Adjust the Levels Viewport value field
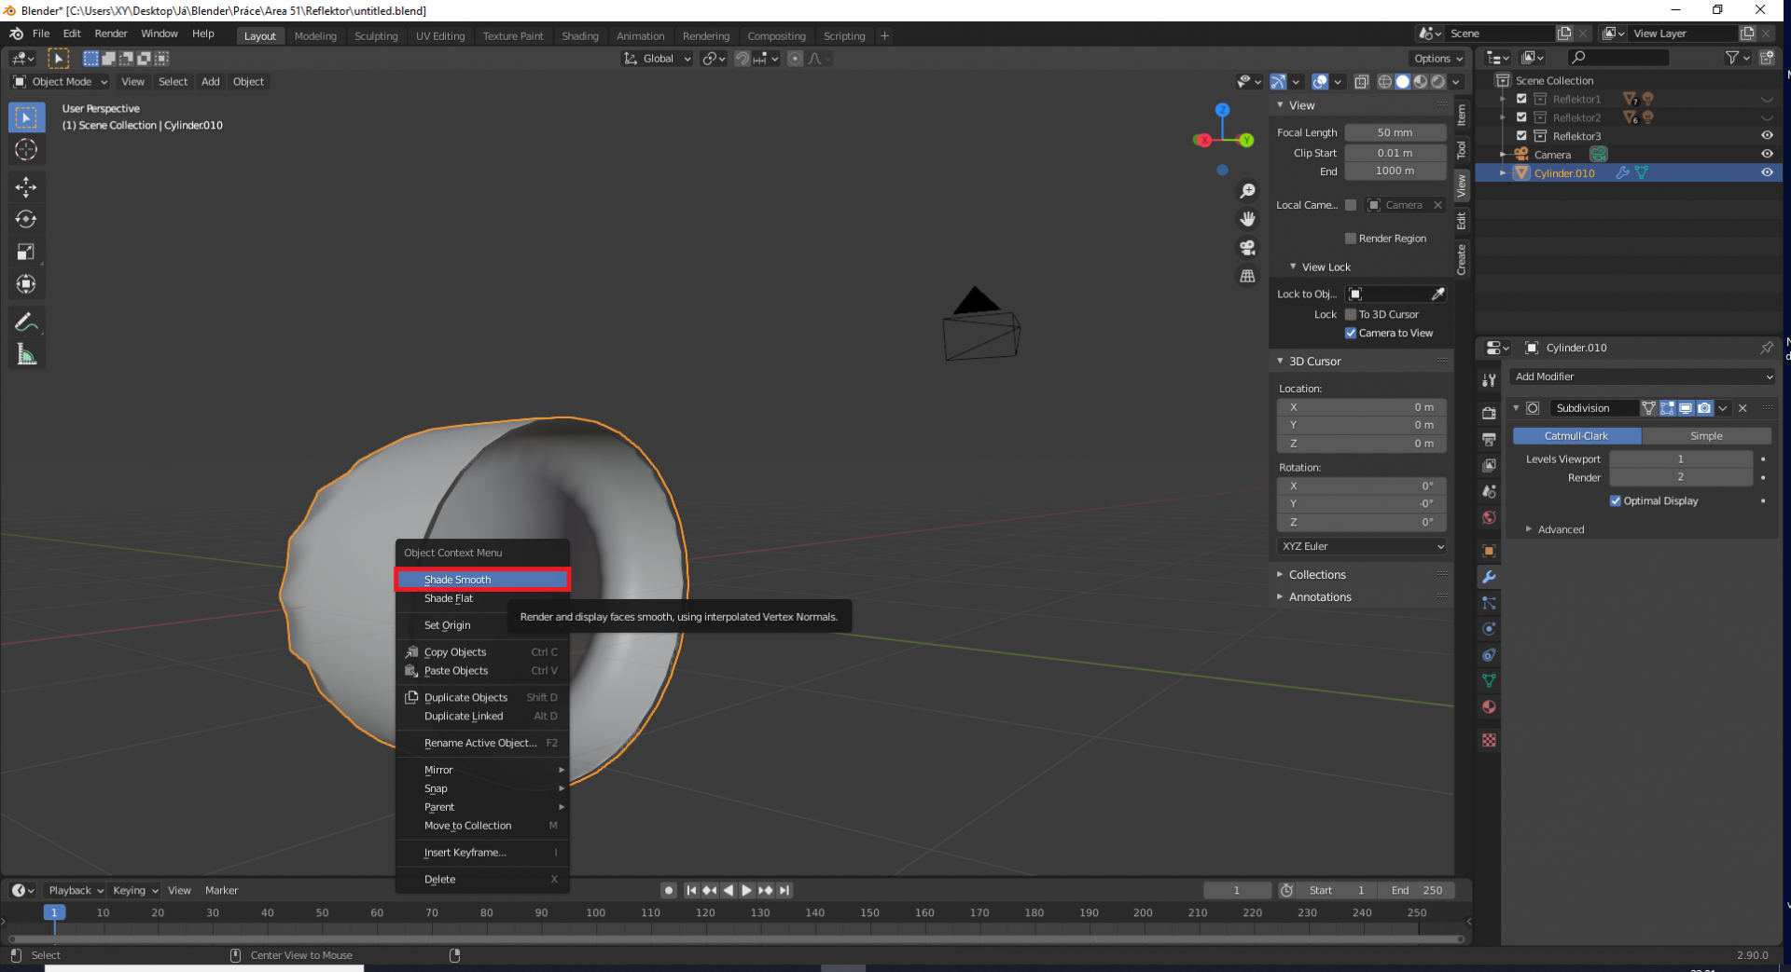Viewport: 1791px width, 972px height. [x=1680, y=459]
